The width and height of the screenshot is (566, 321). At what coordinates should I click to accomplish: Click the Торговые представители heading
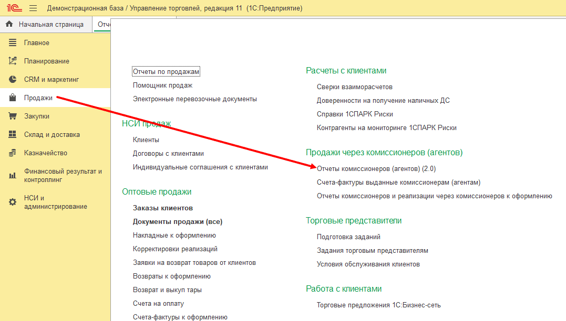click(x=353, y=220)
